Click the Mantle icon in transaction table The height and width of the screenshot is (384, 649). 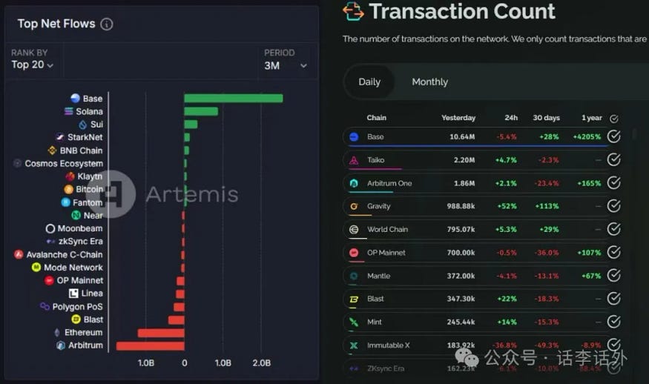click(354, 276)
